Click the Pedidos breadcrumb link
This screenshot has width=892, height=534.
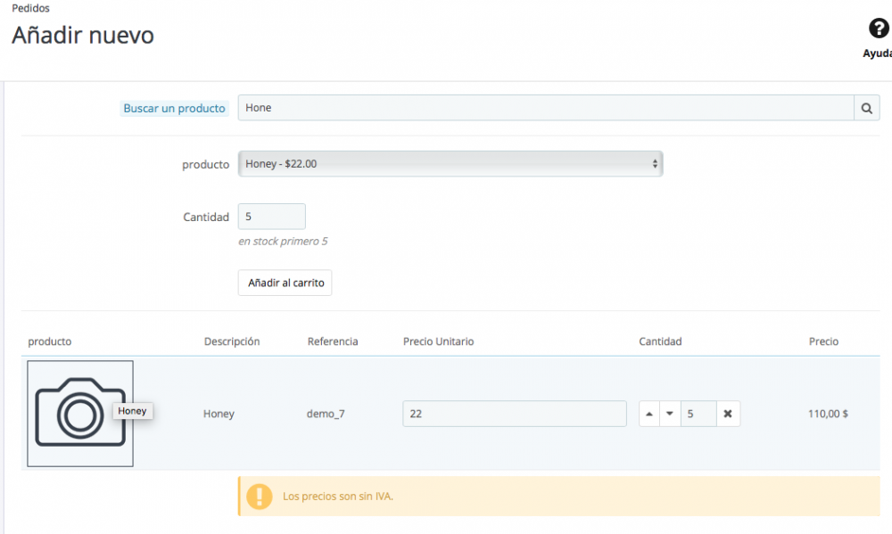[x=30, y=8]
